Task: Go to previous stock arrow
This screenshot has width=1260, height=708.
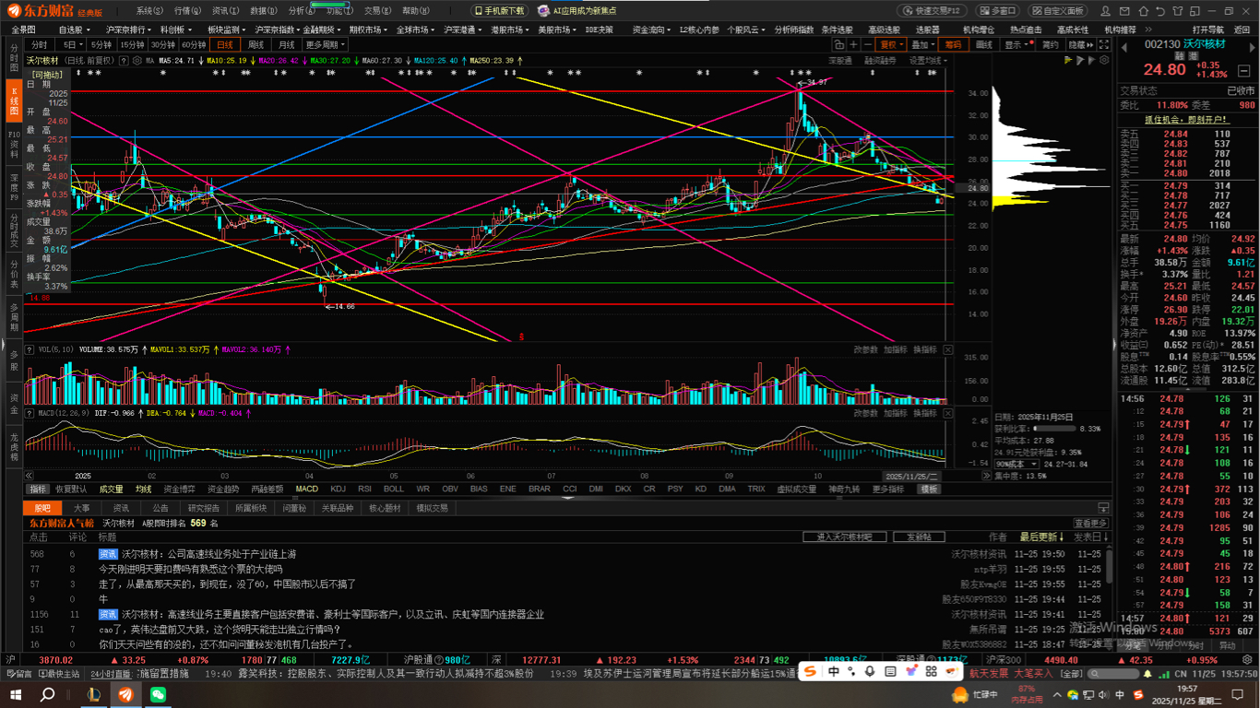Action: 1123,47
